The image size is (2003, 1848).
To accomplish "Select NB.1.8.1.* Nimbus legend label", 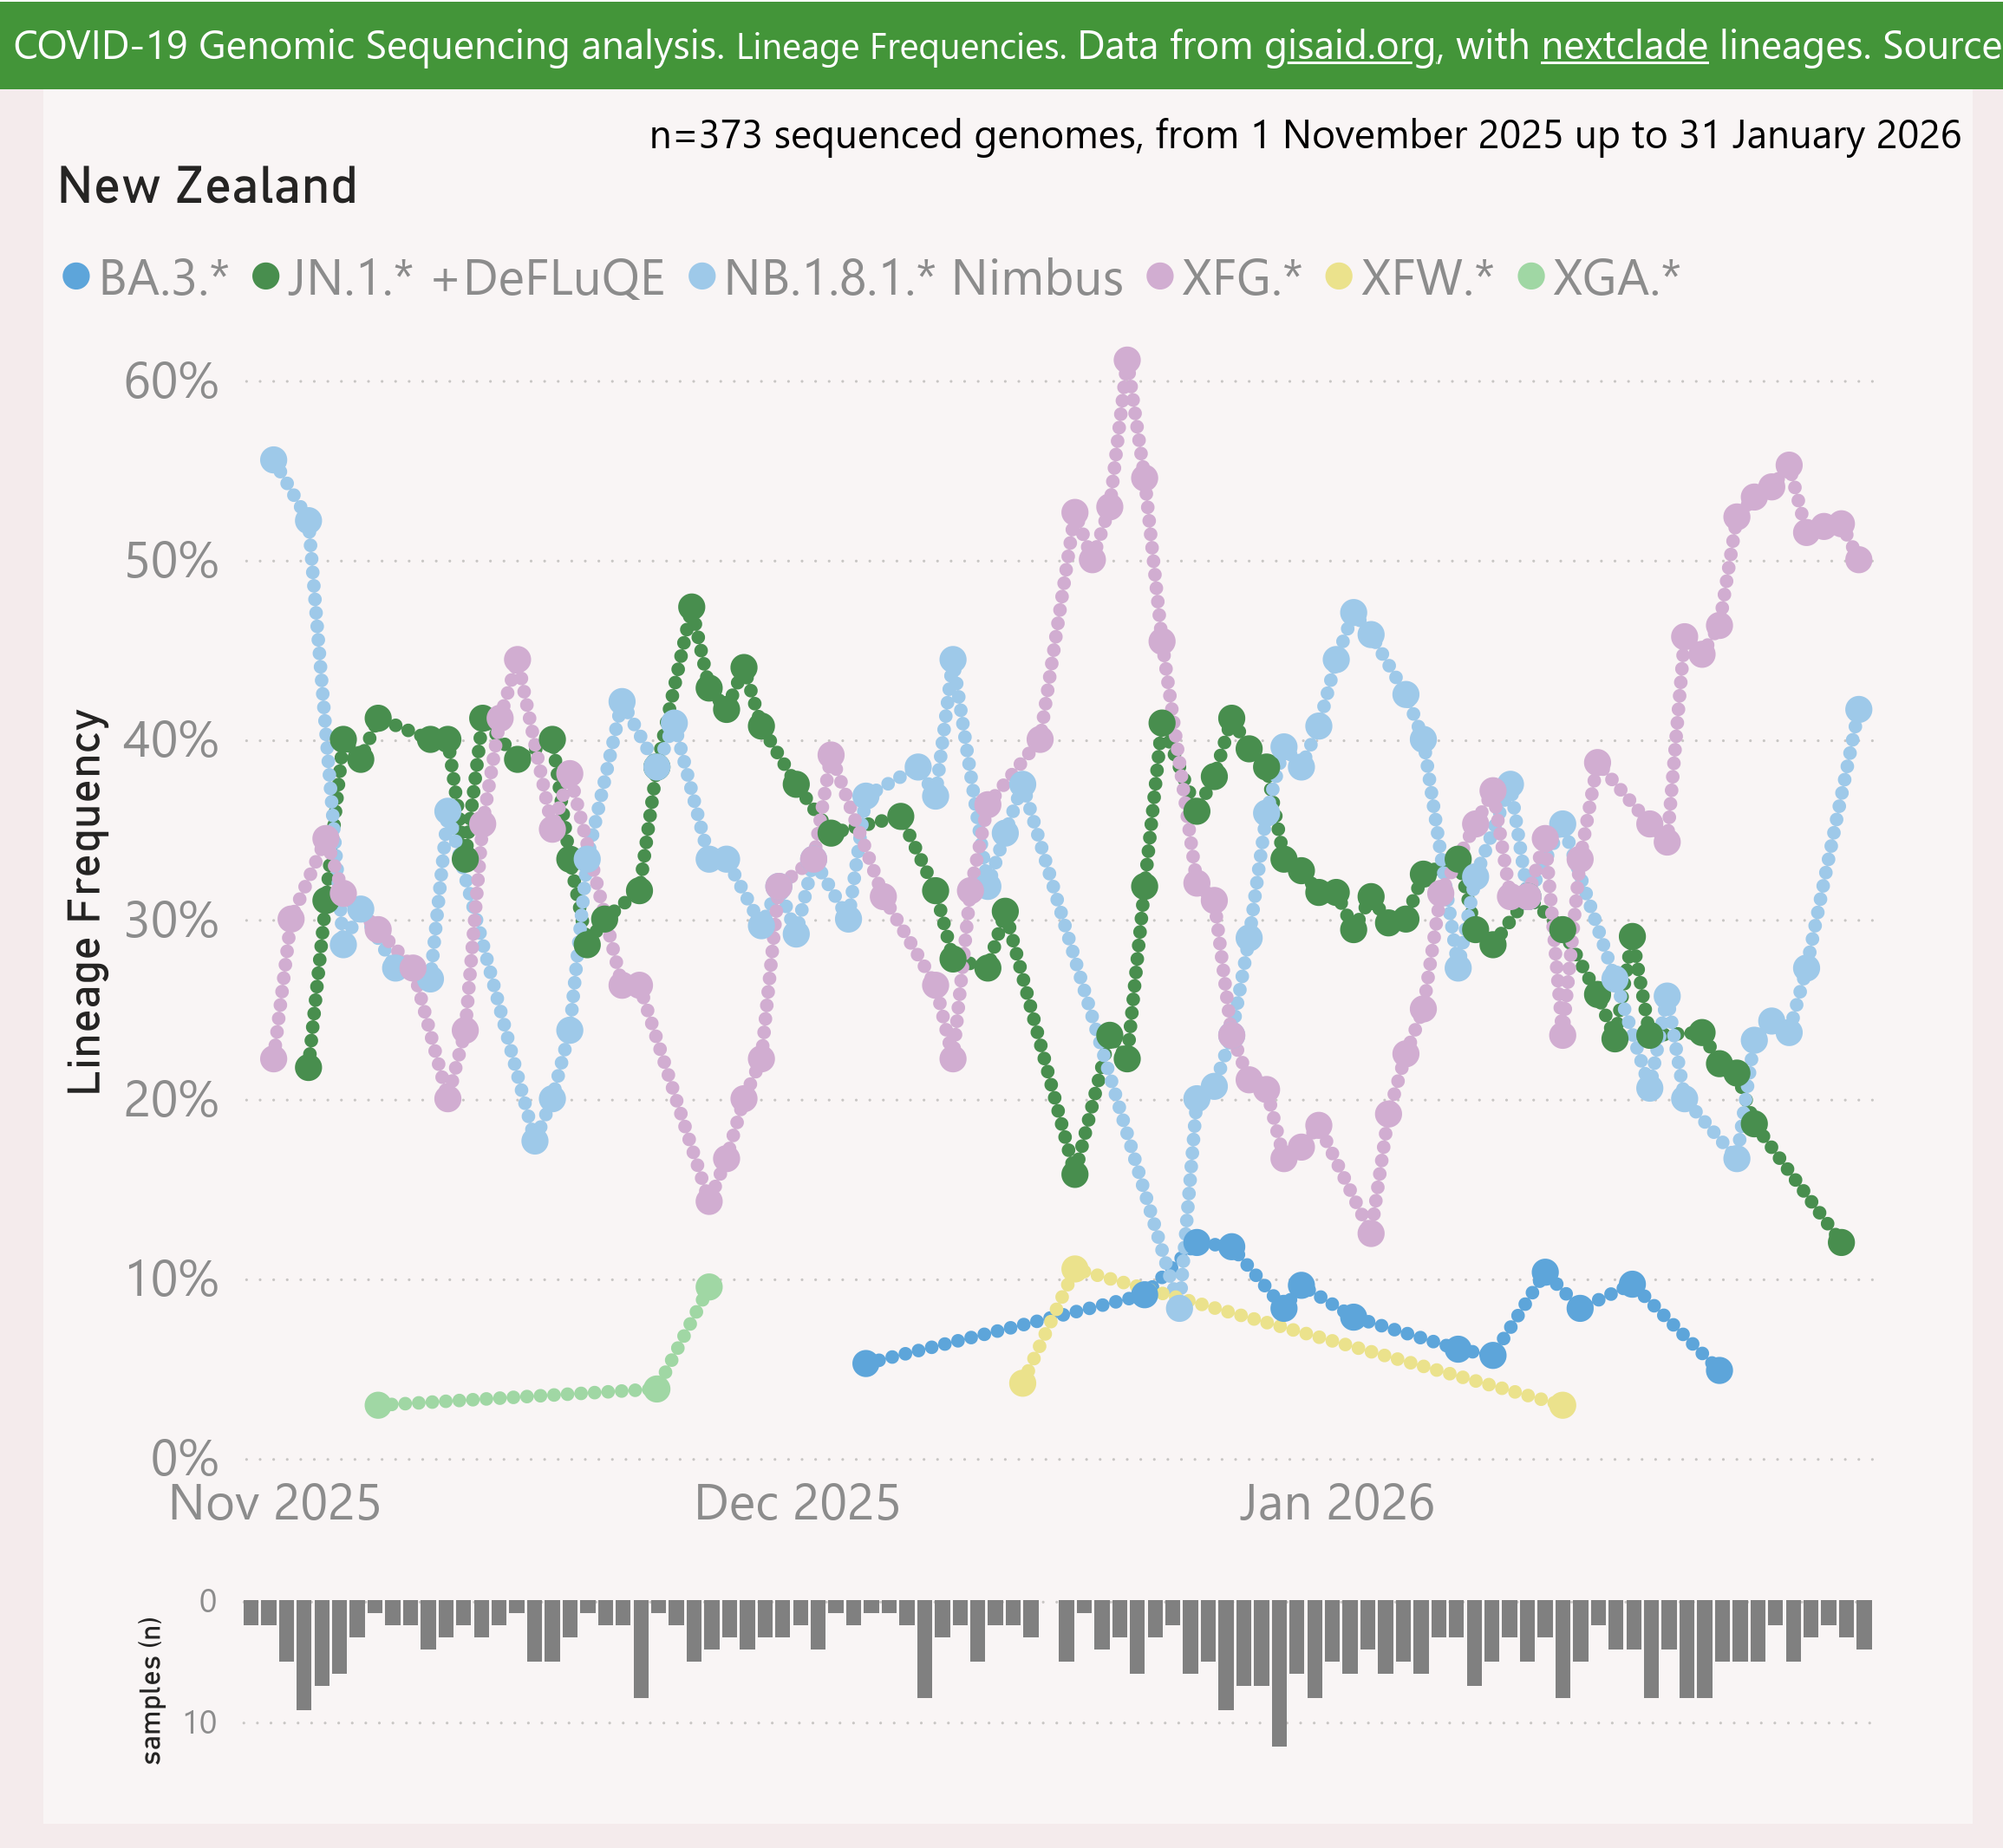I will [x=923, y=277].
